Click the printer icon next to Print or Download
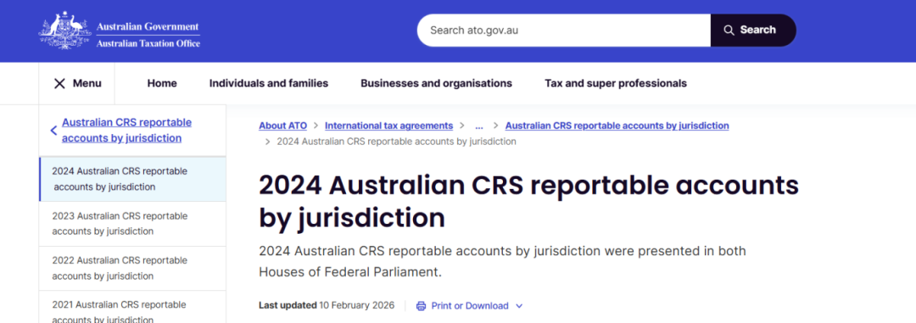Image resolution: width=916 pixels, height=323 pixels. point(421,305)
